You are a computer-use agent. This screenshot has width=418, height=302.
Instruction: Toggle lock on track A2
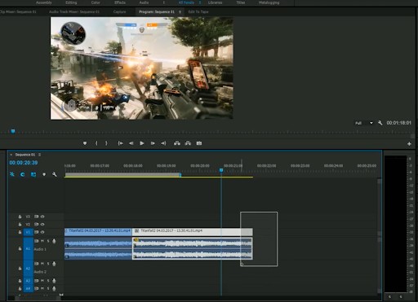[x=20, y=269]
